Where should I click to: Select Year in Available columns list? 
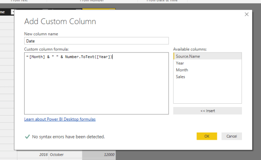(x=208, y=63)
